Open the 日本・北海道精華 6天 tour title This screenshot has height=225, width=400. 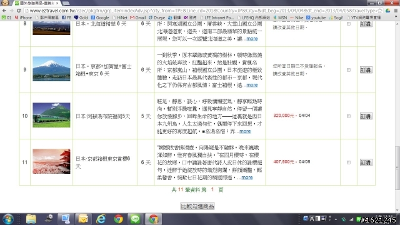point(101,24)
